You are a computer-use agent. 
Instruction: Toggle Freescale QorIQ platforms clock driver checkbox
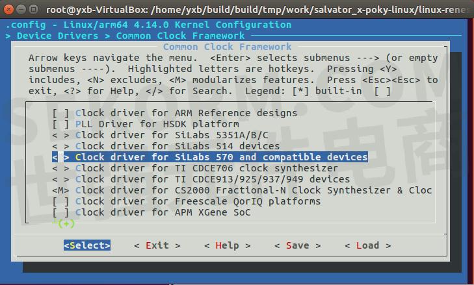(x=60, y=201)
